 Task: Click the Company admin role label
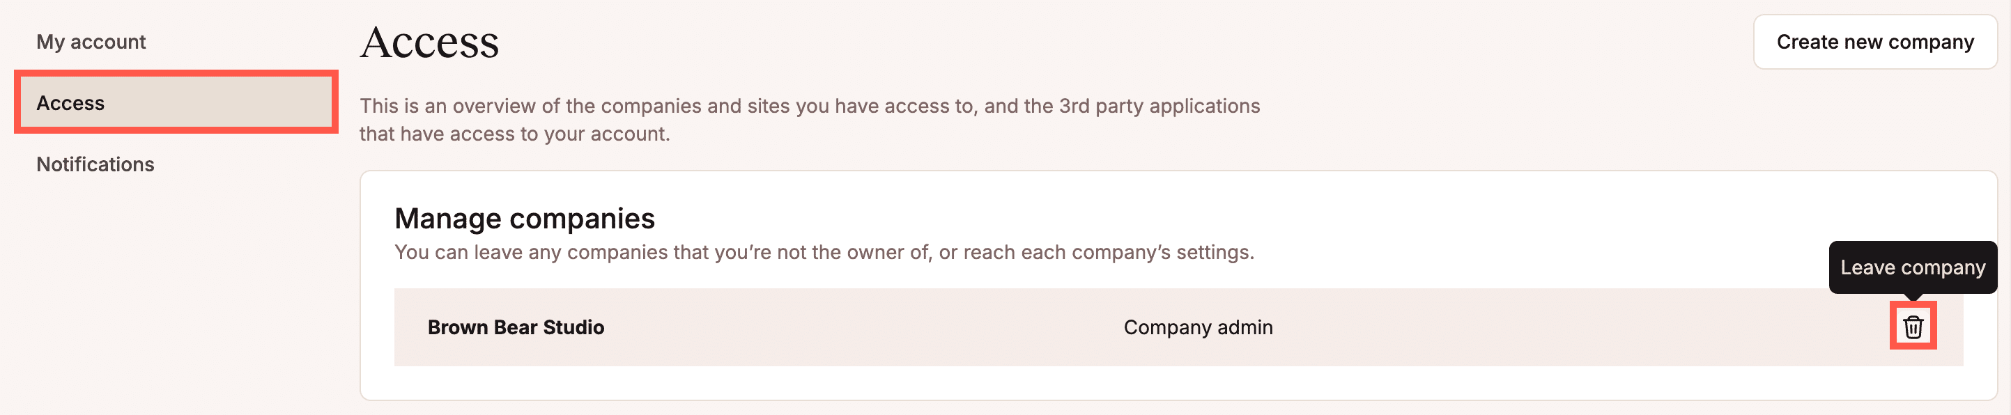coord(1198,328)
